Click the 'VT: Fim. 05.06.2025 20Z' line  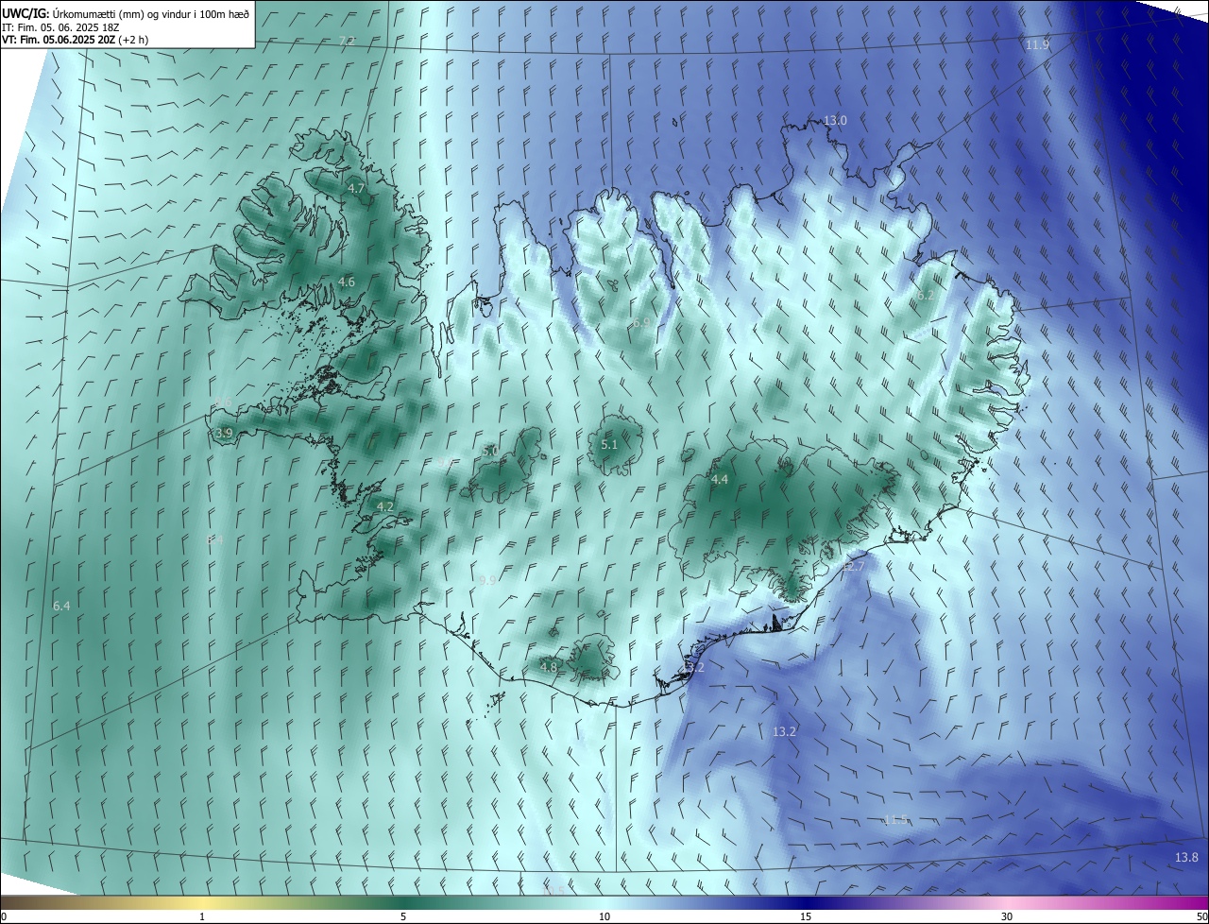[75, 40]
